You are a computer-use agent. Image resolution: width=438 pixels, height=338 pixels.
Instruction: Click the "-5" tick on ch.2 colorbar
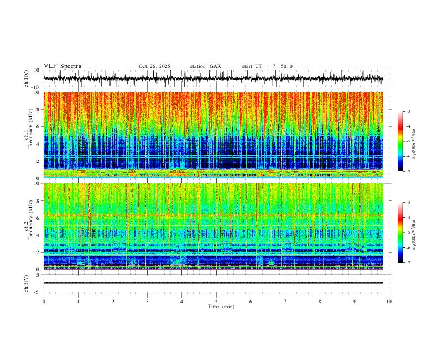[x=408, y=233]
